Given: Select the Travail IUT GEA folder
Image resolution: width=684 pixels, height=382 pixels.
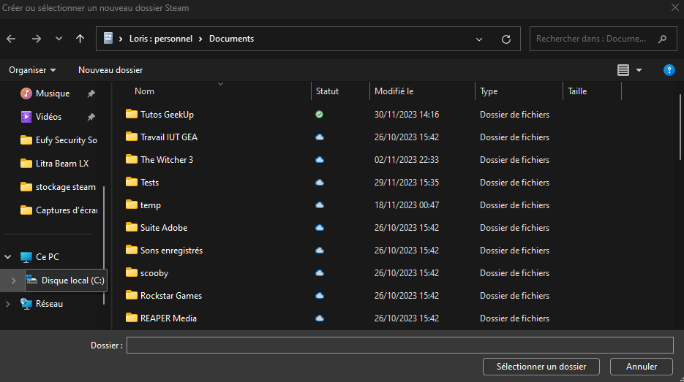Looking at the screenshot, I should tap(169, 137).
